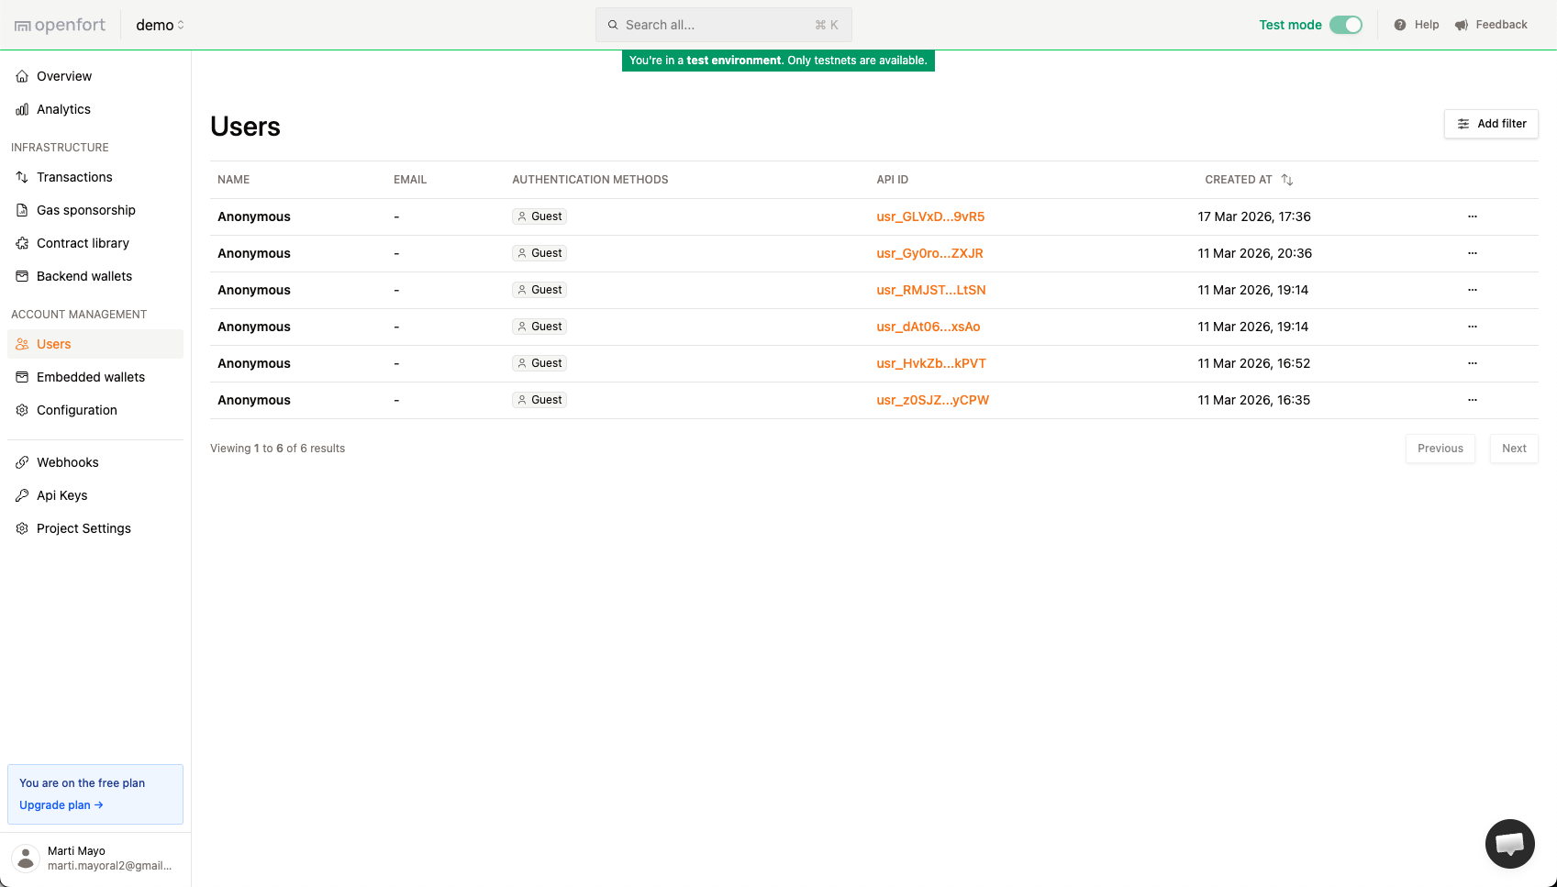Image resolution: width=1557 pixels, height=887 pixels.
Task: Click the Upgrade plan link
Action: coord(61,804)
